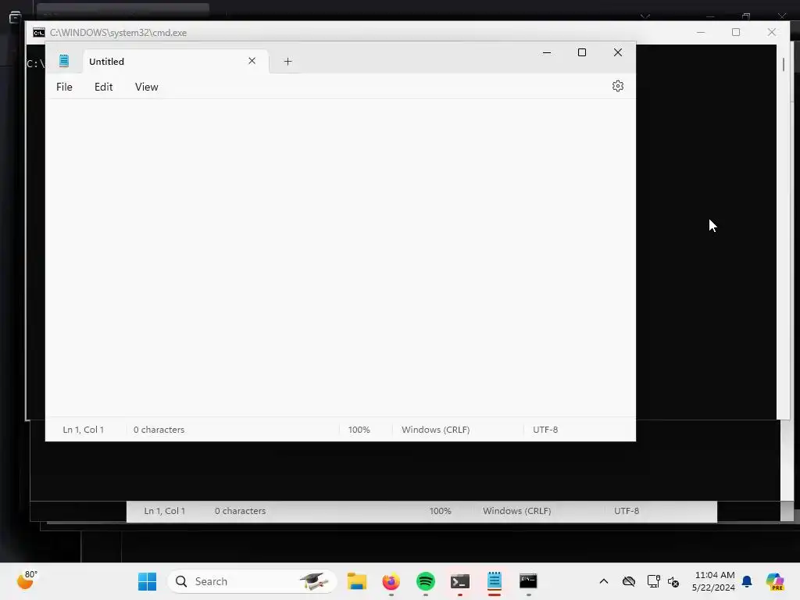The height and width of the screenshot is (600, 800).
Task: Open Firefox from the taskbar
Action: tap(391, 581)
